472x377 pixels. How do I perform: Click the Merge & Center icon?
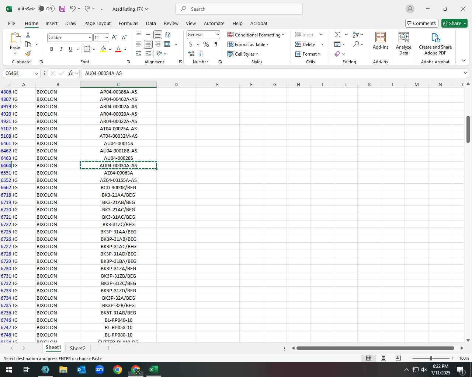tap(167, 44)
